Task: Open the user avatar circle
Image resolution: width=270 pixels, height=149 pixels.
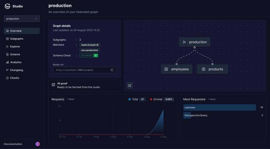Action: pos(37,144)
